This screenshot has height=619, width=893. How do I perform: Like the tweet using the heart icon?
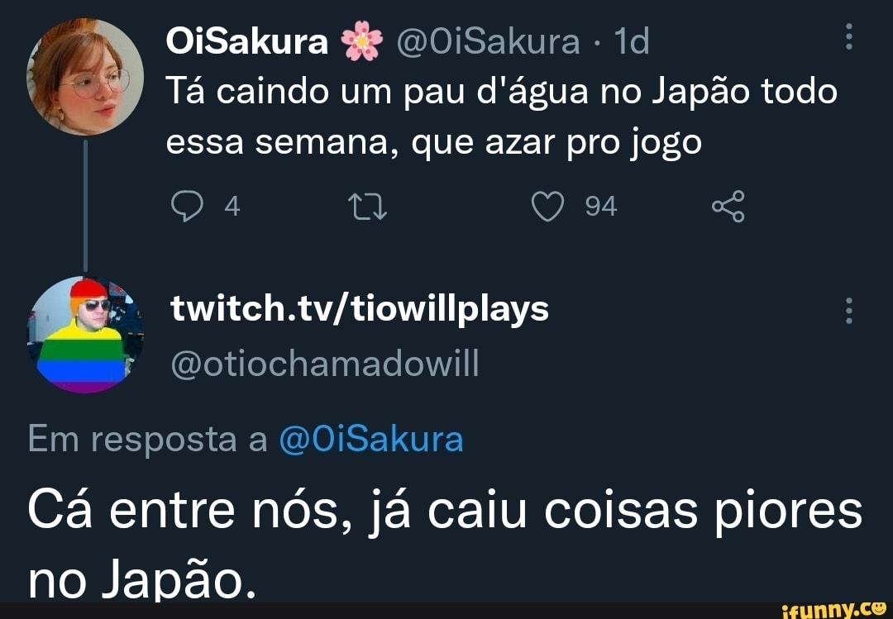550,206
